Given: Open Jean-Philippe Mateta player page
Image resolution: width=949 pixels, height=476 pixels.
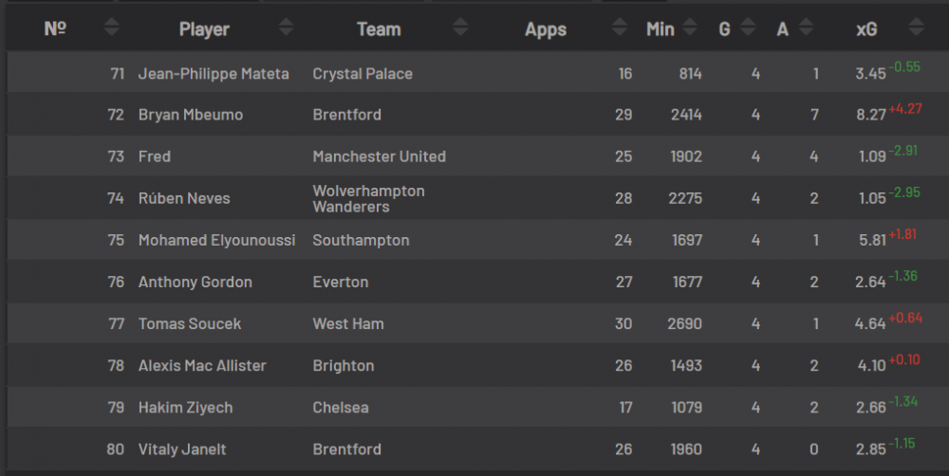Looking at the screenshot, I should pyautogui.click(x=214, y=73).
